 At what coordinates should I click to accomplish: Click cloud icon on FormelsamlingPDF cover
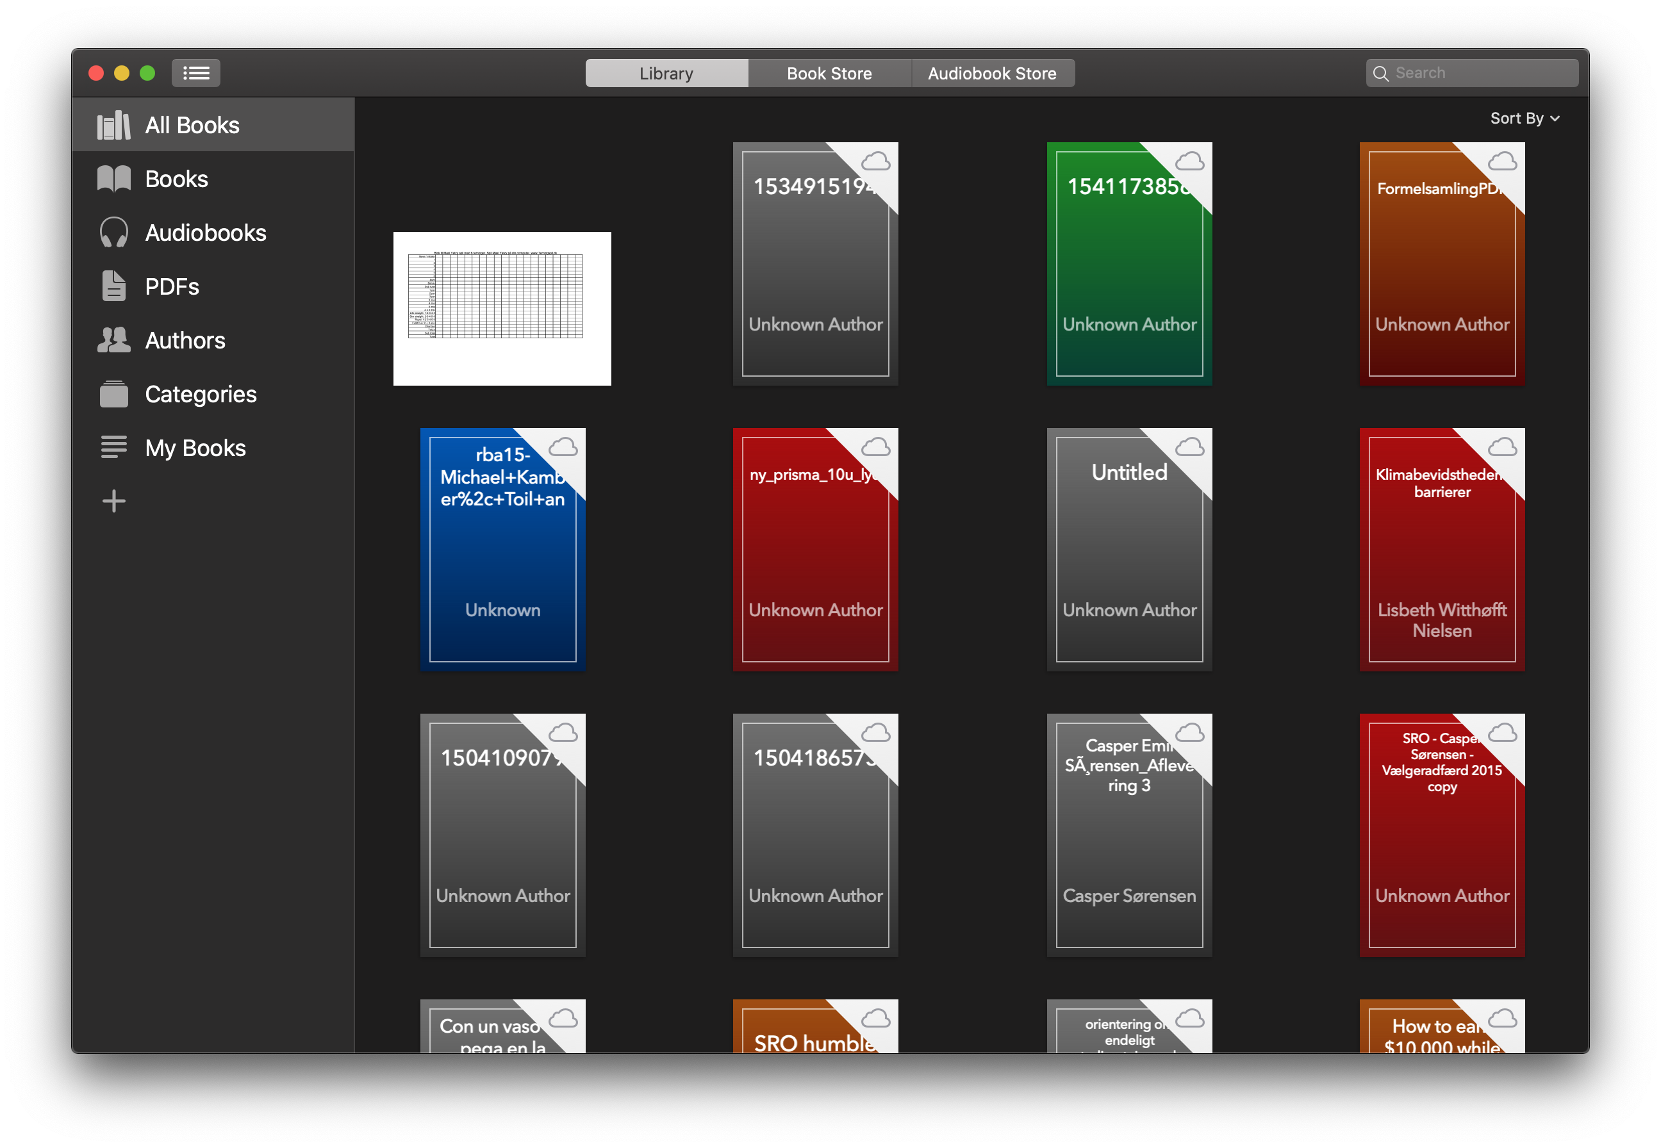[x=1502, y=161]
